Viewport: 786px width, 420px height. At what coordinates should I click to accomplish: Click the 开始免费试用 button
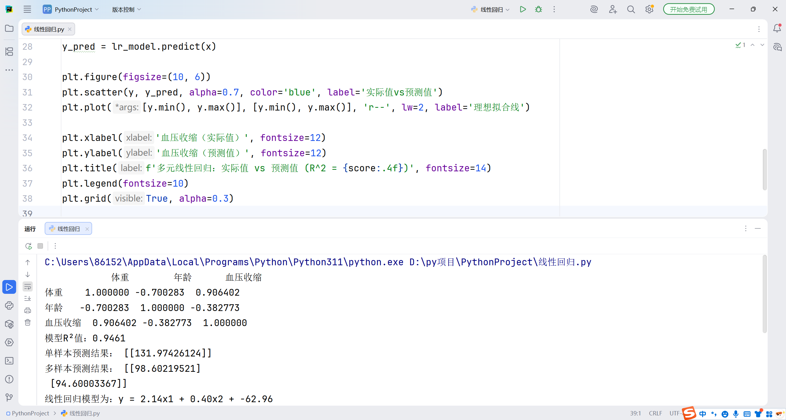688,10
